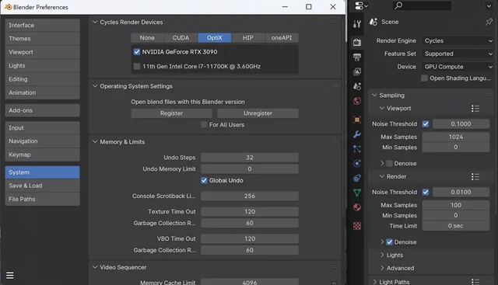
Task: Open Light Paths presets list icon
Action: [x=475, y=282]
